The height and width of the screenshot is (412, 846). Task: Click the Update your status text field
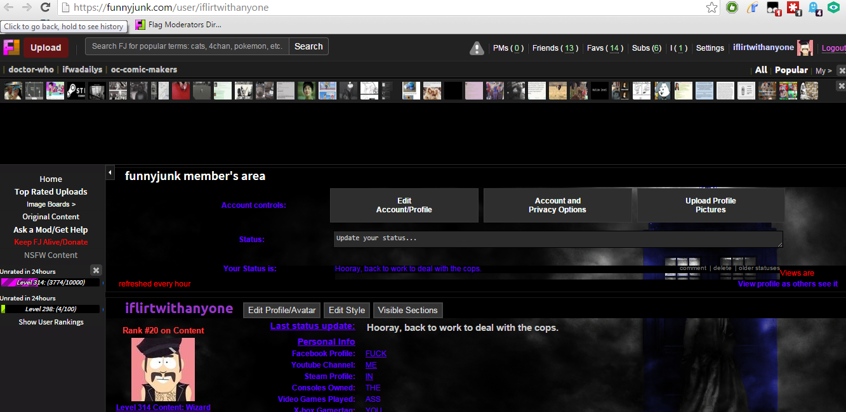tap(557, 239)
